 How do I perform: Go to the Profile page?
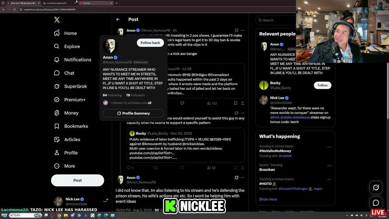66,153
